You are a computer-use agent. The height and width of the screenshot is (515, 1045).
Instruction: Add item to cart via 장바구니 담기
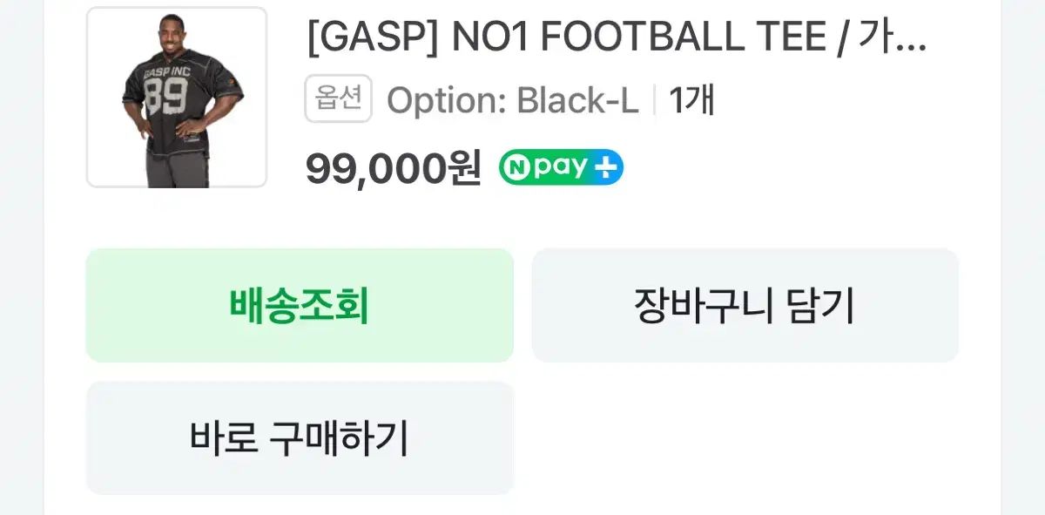pyautogui.click(x=745, y=305)
